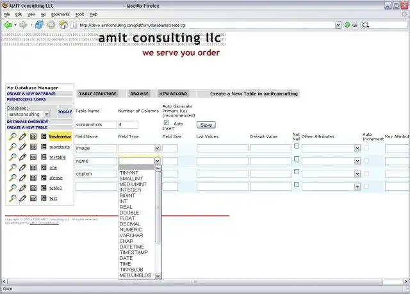Reload the page with refresh icon
410x294 pixels.
click(x=39, y=25)
